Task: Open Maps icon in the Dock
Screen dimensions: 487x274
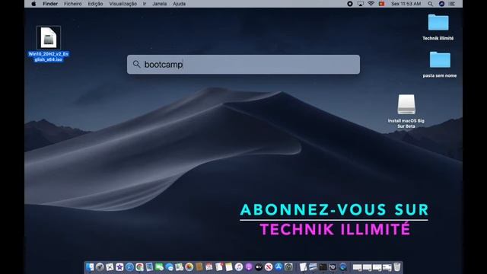Action: tap(180, 267)
